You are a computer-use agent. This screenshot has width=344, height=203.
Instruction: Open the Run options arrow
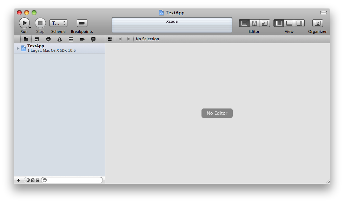pos(30,28)
